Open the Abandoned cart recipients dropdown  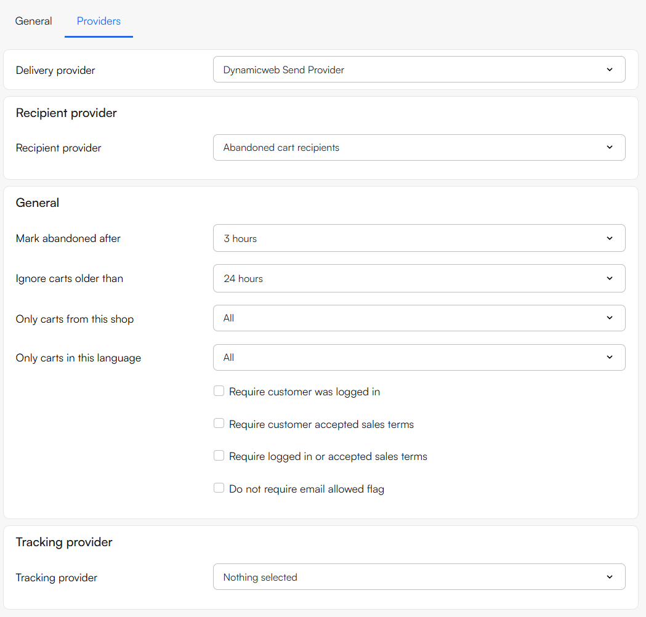tap(419, 148)
